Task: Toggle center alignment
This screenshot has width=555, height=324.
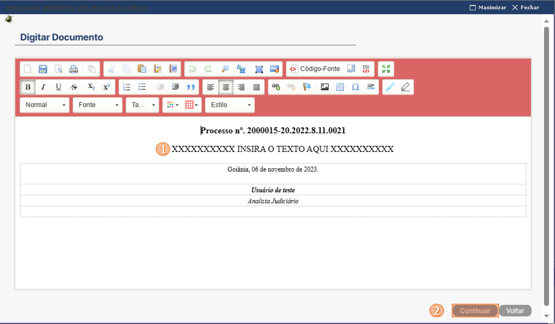Action: pyautogui.click(x=226, y=87)
